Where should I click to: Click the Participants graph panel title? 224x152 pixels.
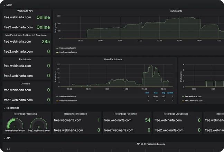176,11
